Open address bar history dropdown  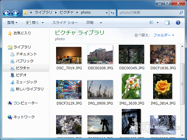tap(106, 13)
